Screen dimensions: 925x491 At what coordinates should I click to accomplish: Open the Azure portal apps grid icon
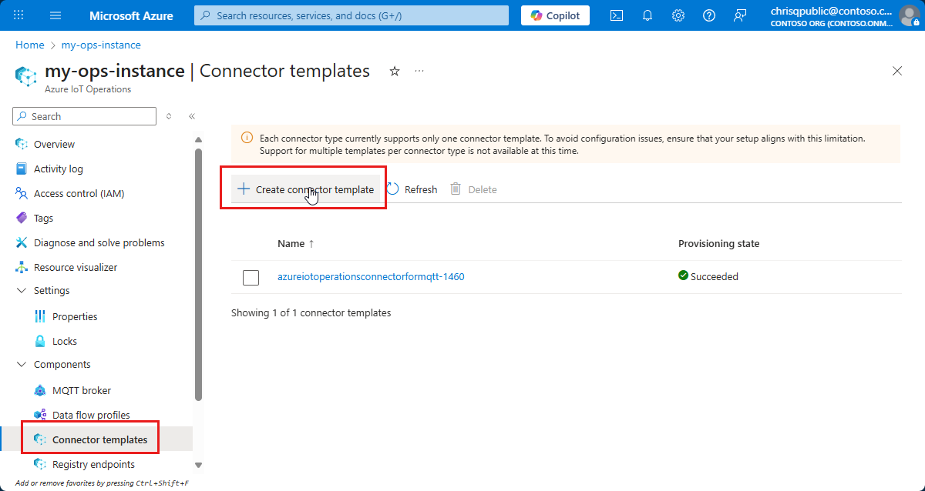pos(19,15)
